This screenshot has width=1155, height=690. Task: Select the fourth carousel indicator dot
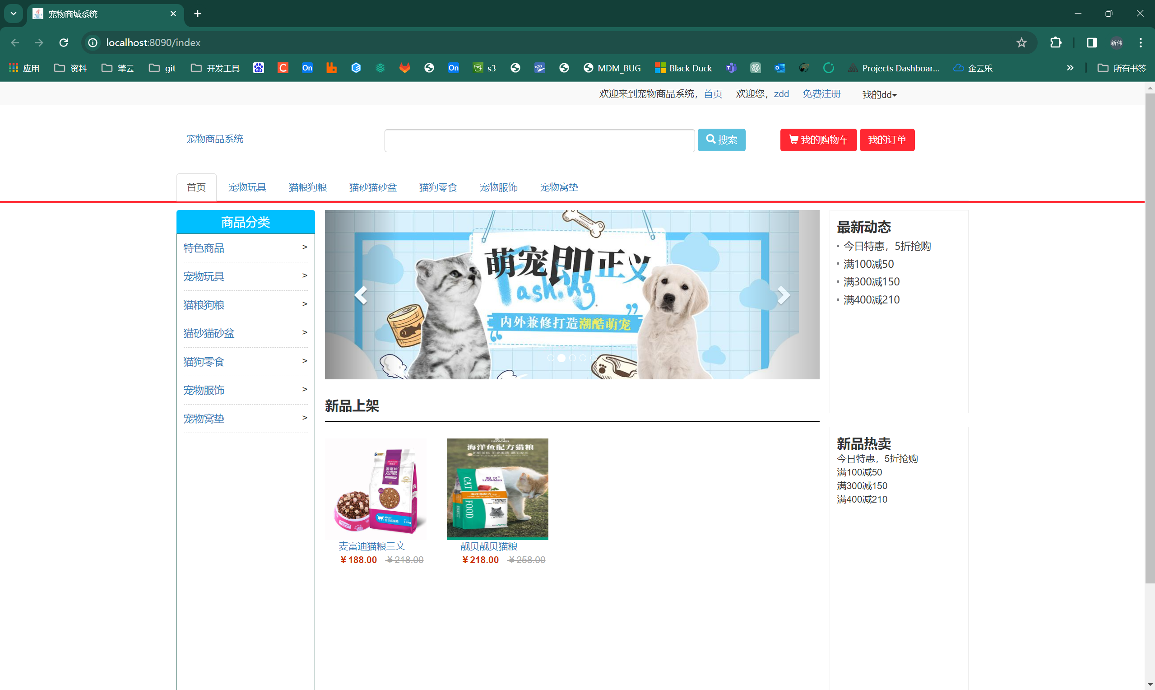tap(583, 358)
